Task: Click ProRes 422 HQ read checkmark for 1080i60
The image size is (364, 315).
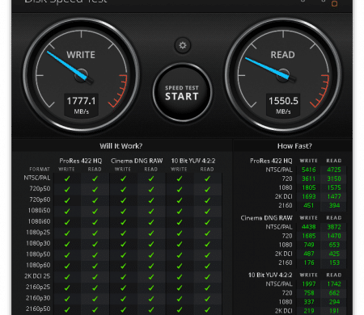Action: [95, 222]
